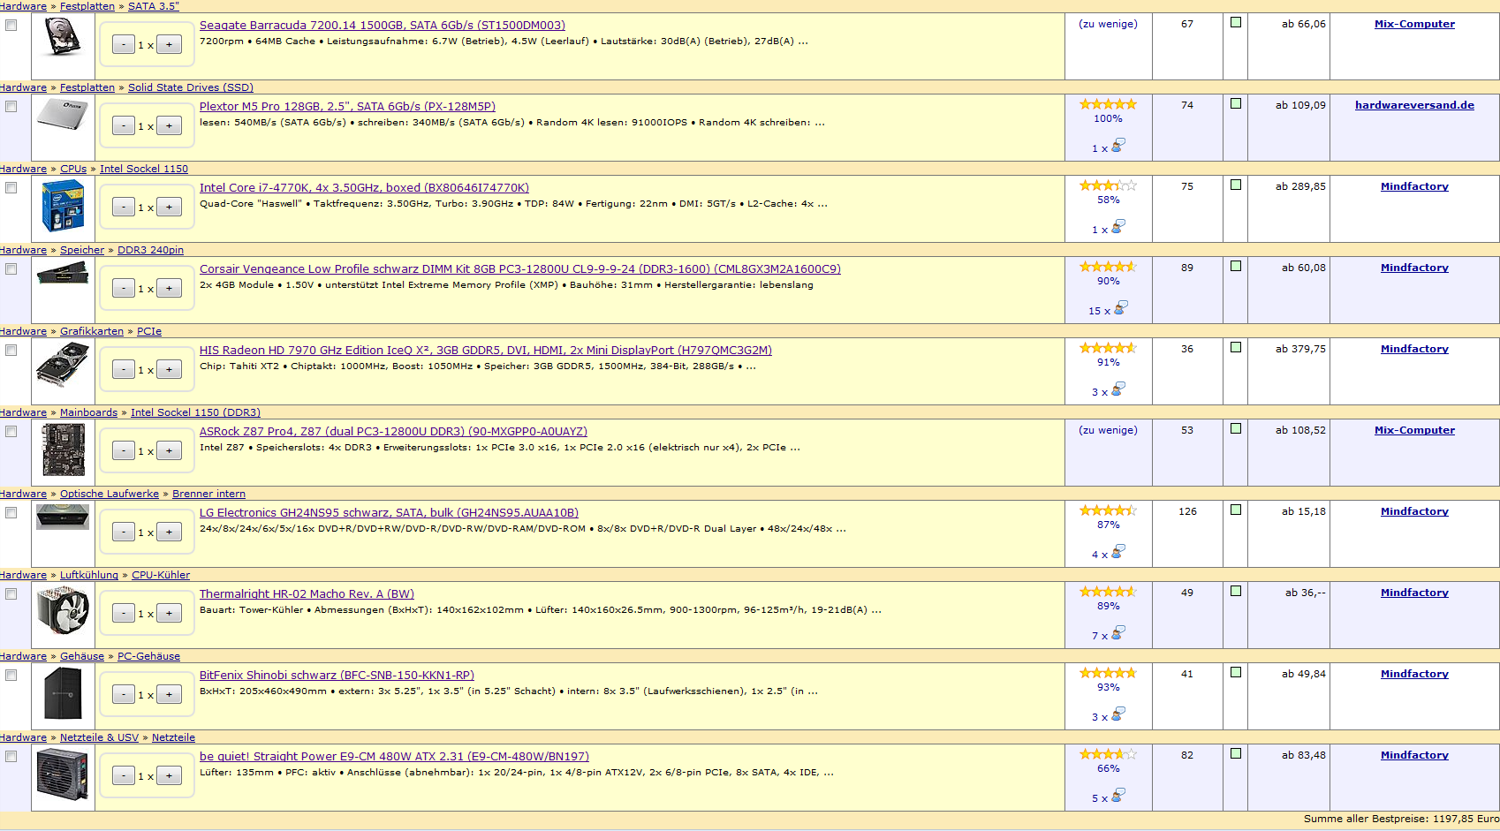The height and width of the screenshot is (831, 1500).
Task: Open Plextor M5 Pro 128GB product link
Action: click(347, 107)
